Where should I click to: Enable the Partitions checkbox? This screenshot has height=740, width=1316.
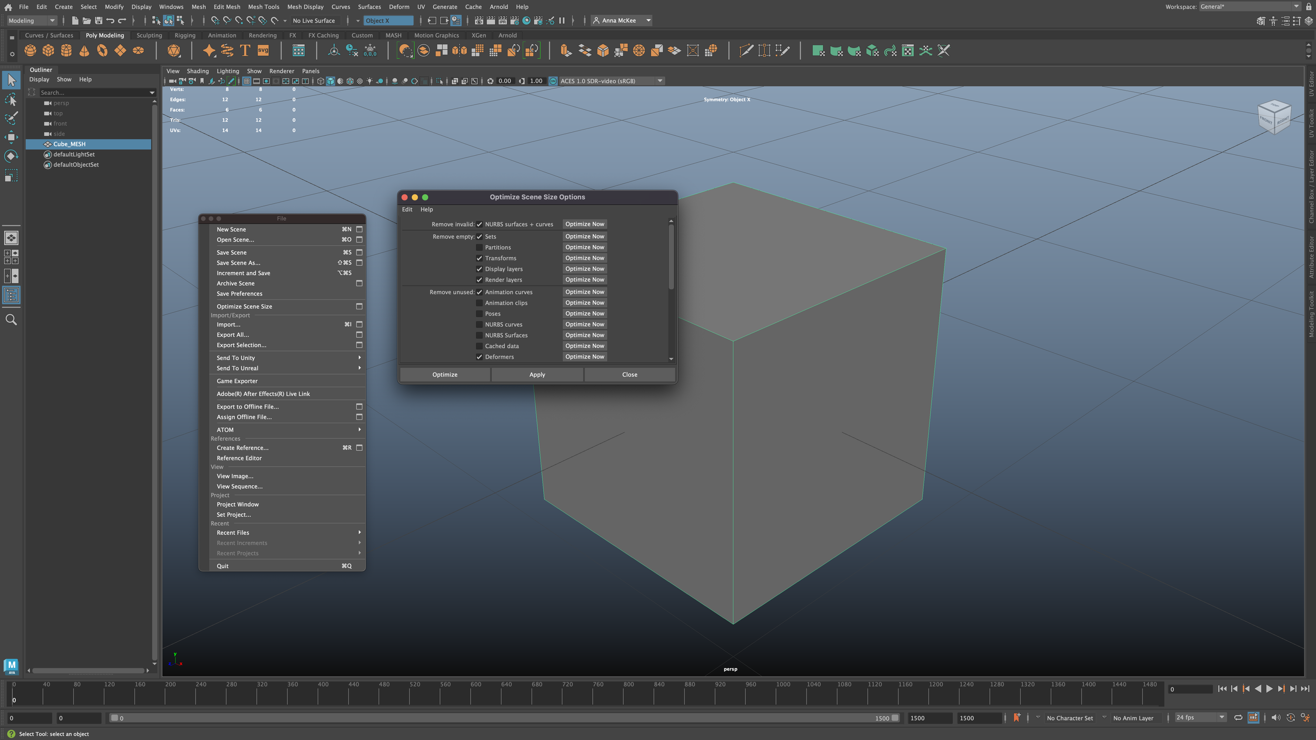click(479, 247)
